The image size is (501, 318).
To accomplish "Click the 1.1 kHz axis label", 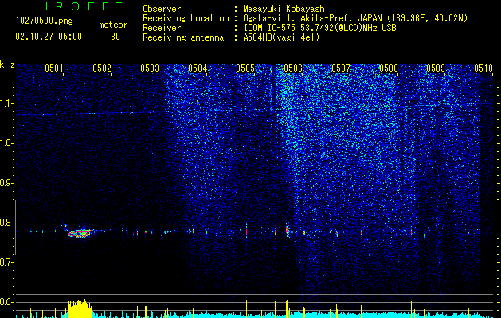I will [x=6, y=103].
